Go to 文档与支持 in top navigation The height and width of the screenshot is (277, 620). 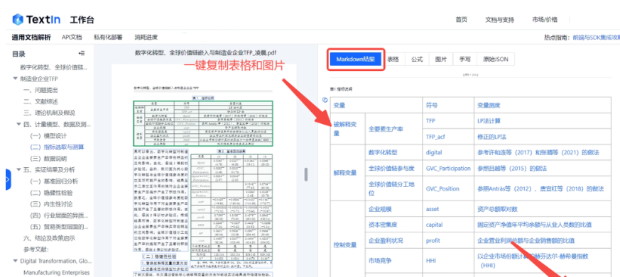click(499, 20)
